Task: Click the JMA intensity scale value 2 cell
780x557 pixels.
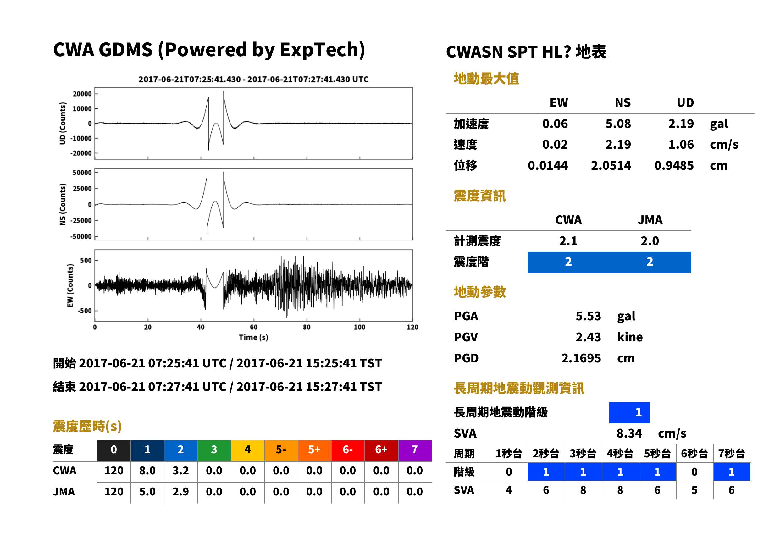Action: (x=650, y=262)
